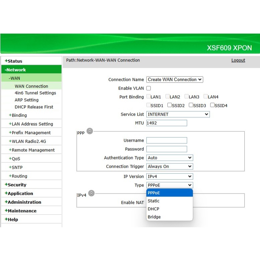Check the SSID2 port binding box

coord(170,105)
